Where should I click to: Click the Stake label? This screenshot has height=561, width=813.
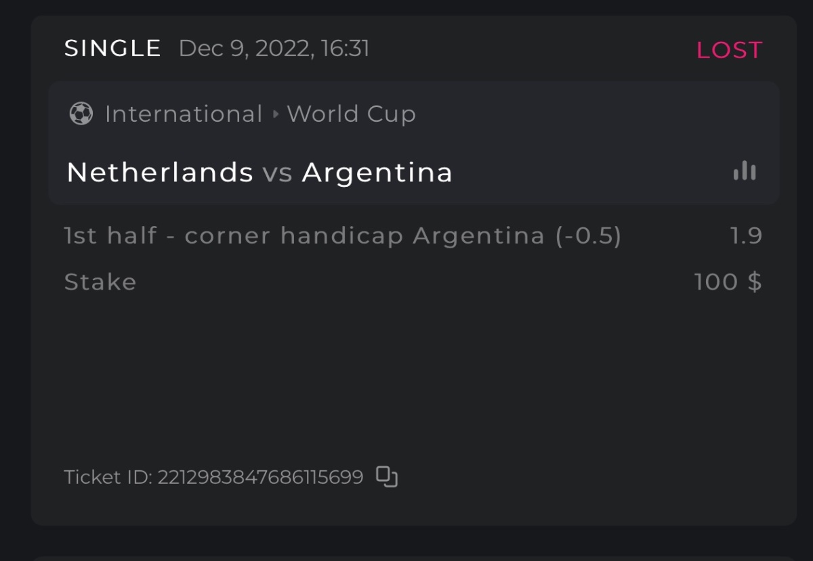[x=100, y=282]
